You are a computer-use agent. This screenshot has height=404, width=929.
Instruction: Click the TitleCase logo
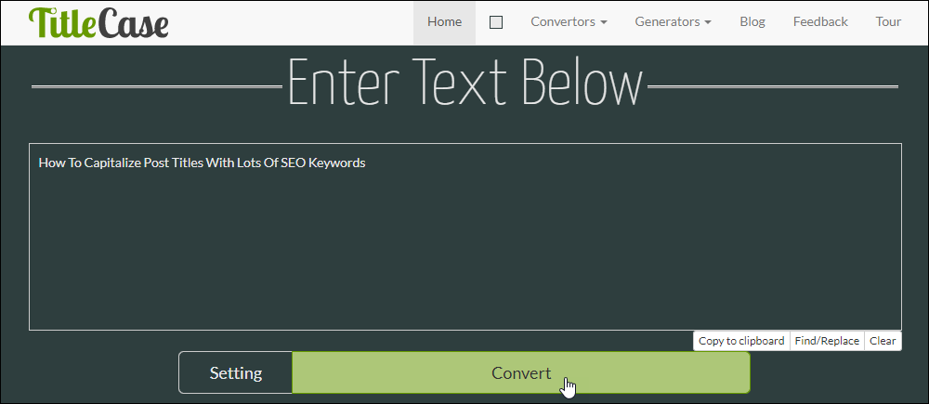point(98,23)
